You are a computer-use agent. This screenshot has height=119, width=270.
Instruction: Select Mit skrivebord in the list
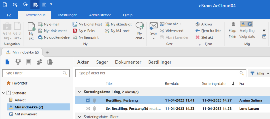(x=26, y=114)
